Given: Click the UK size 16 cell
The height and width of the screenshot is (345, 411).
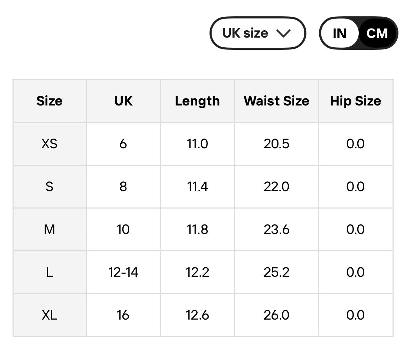Looking at the screenshot, I should coord(123,315).
